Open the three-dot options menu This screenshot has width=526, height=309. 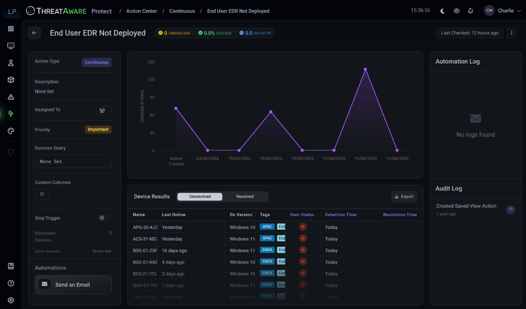(511, 33)
